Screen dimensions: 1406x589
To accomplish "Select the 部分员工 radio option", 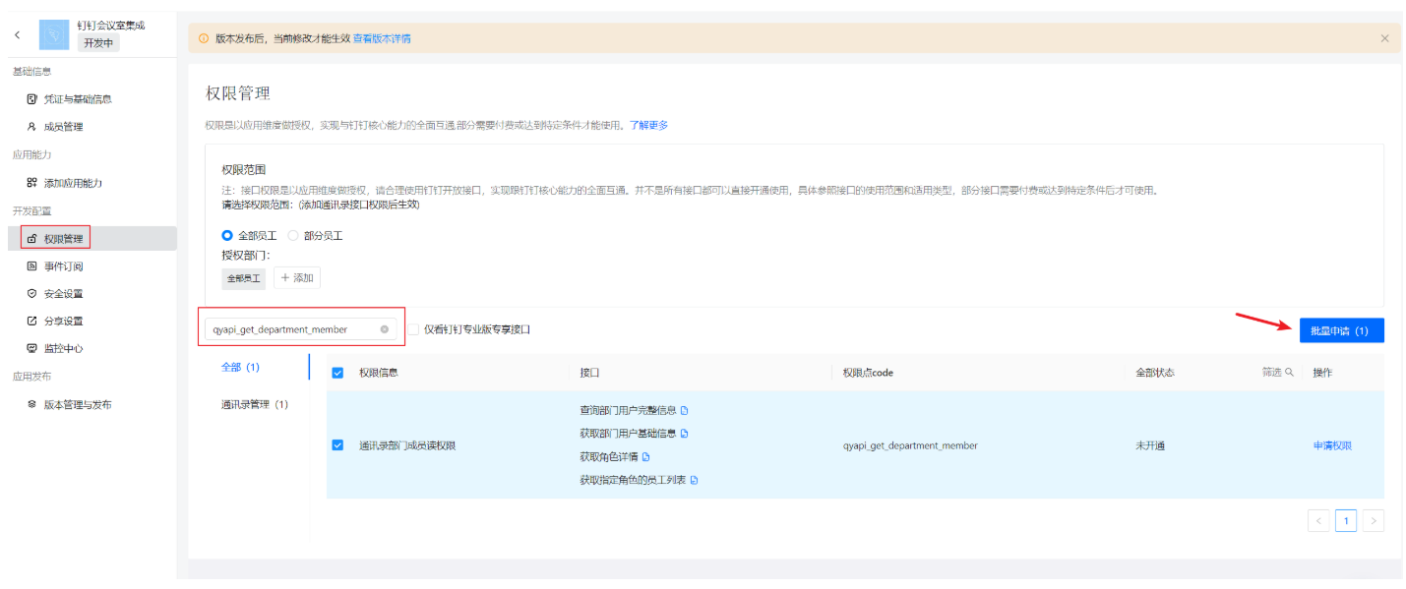I will pyautogui.click(x=293, y=236).
